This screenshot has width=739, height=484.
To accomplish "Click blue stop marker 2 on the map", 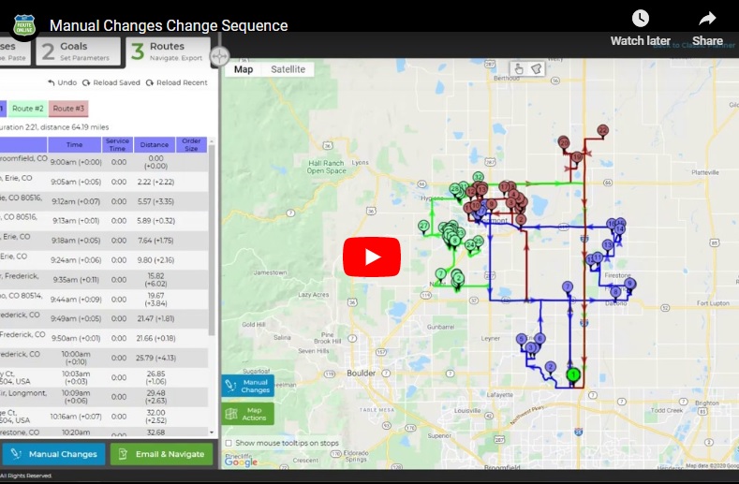I will click(550, 367).
